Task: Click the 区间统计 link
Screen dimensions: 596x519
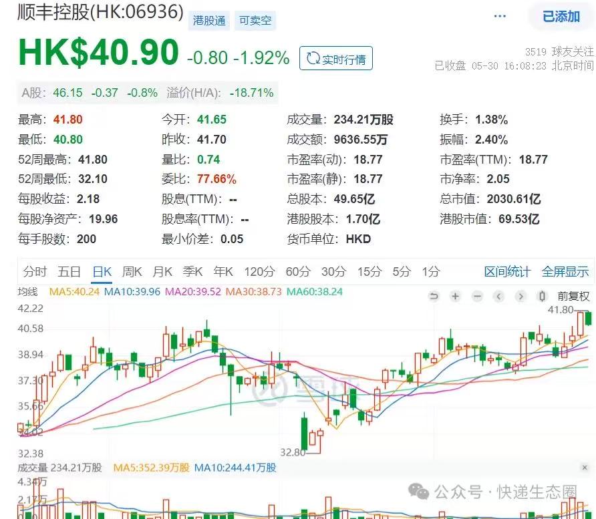Action: tap(507, 271)
